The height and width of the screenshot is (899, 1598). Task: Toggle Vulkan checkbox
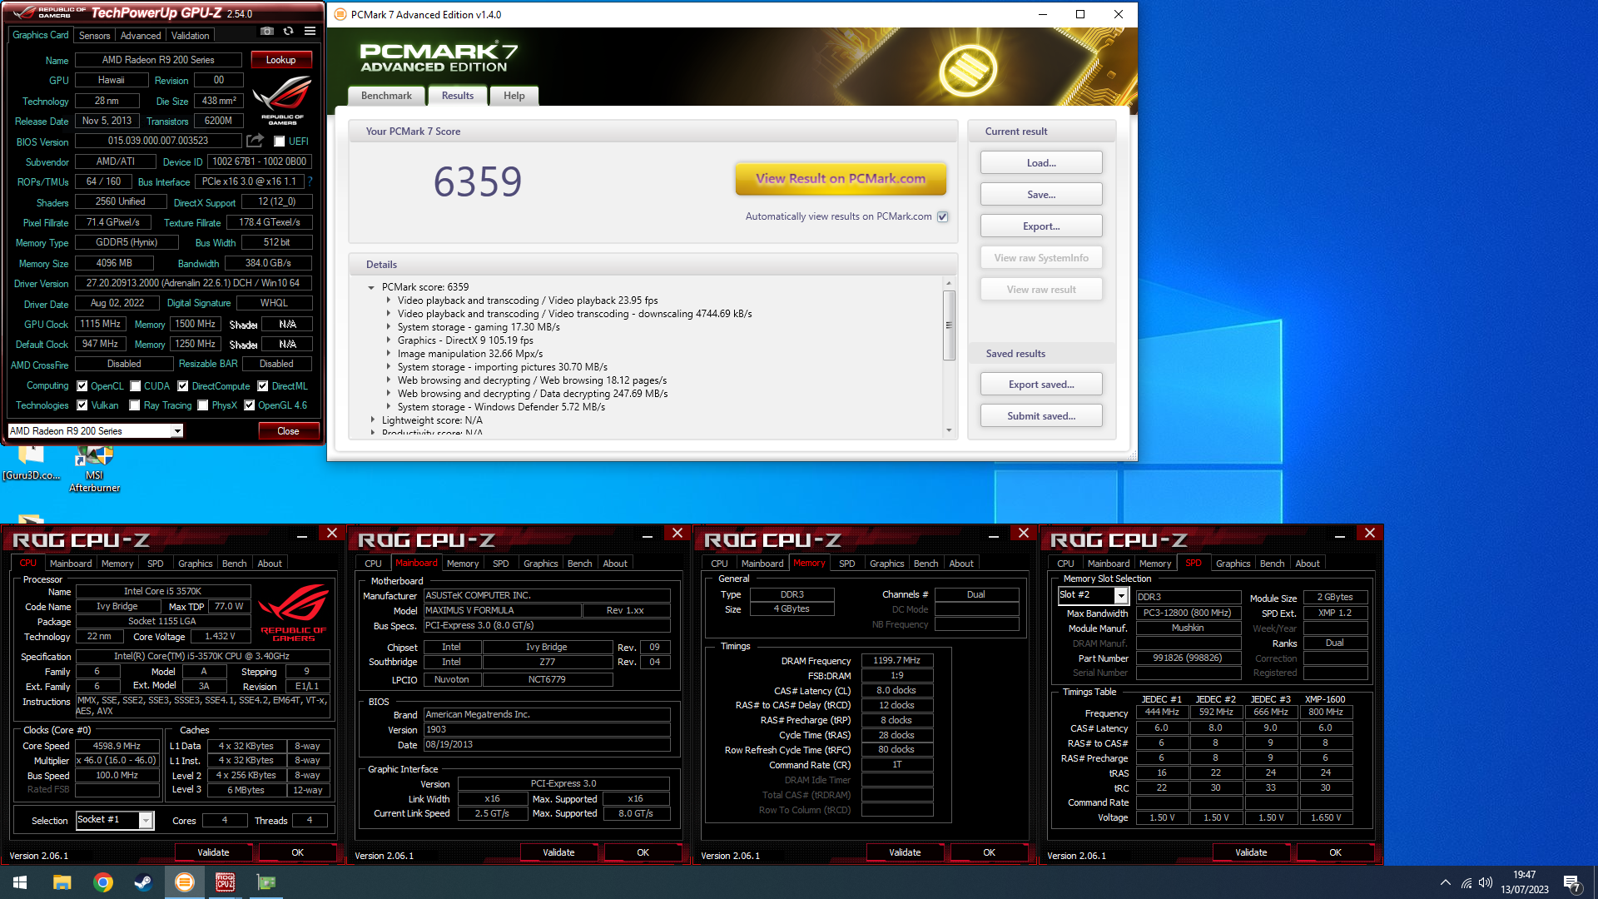point(82,405)
